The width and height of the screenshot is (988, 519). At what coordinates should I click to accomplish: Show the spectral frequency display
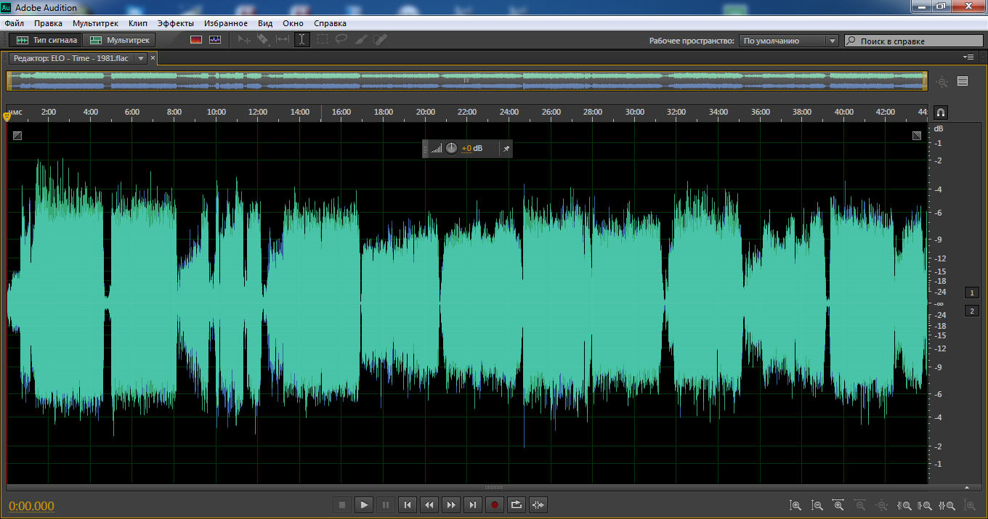(x=196, y=40)
